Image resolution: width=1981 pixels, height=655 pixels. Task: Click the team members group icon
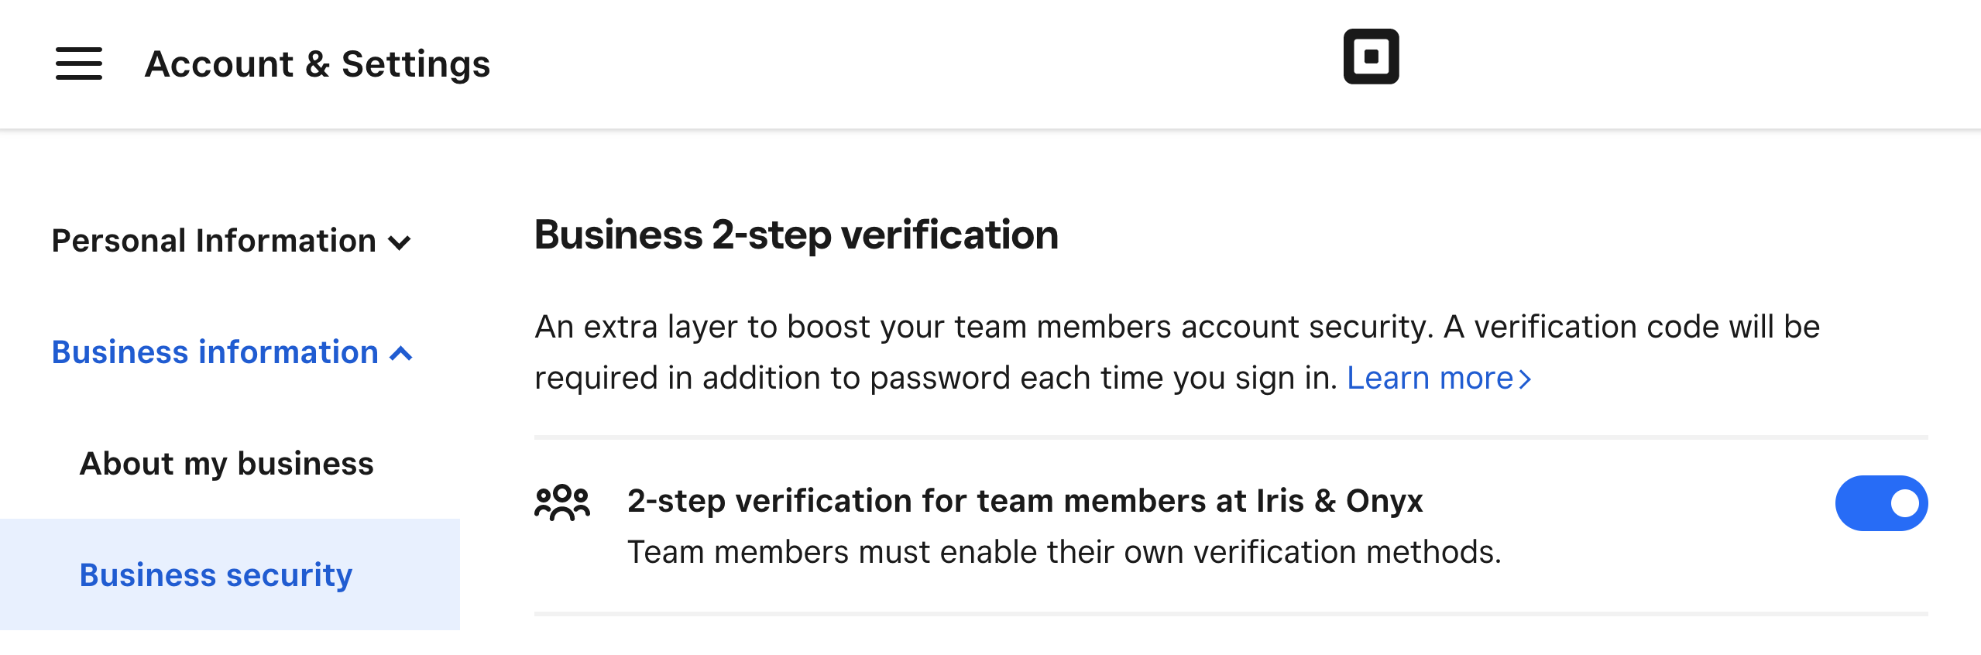pyautogui.click(x=562, y=502)
